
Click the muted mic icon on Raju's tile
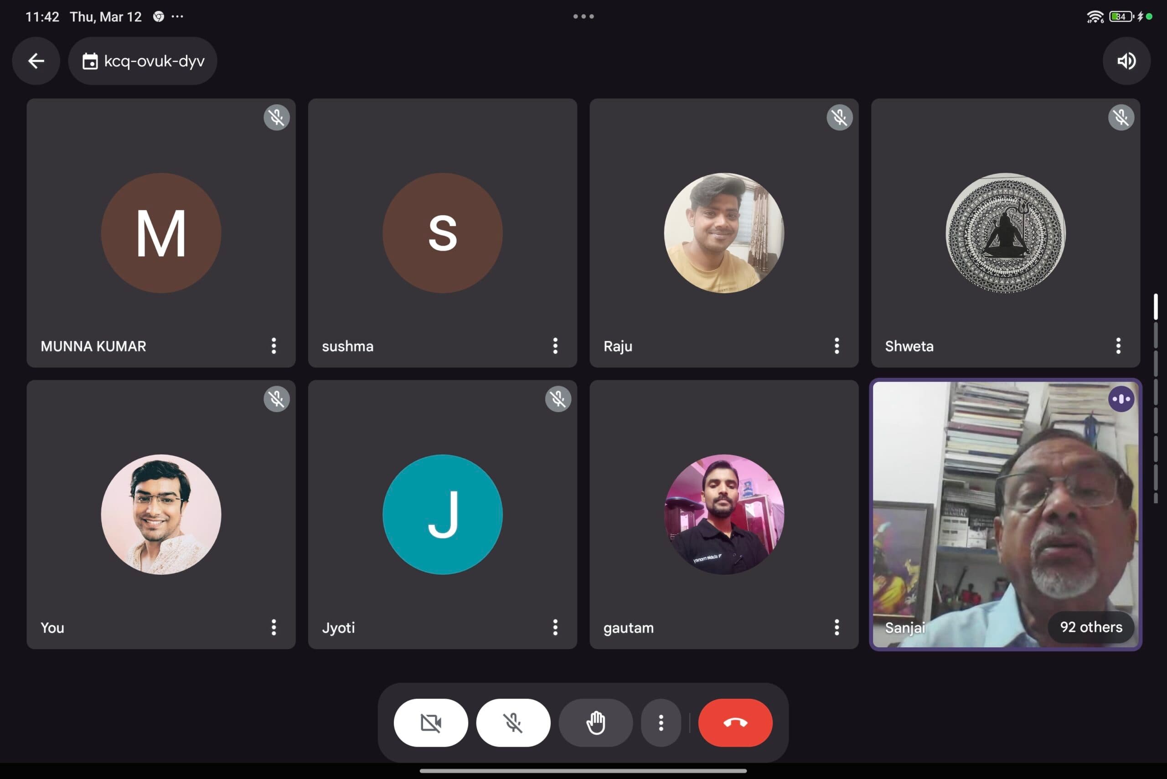(839, 118)
